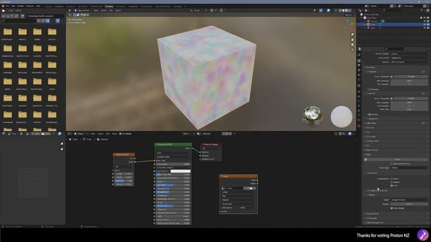431x242 pixels.
Task: Select thumbnail display mode in file browser
Action: click(48, 21)
